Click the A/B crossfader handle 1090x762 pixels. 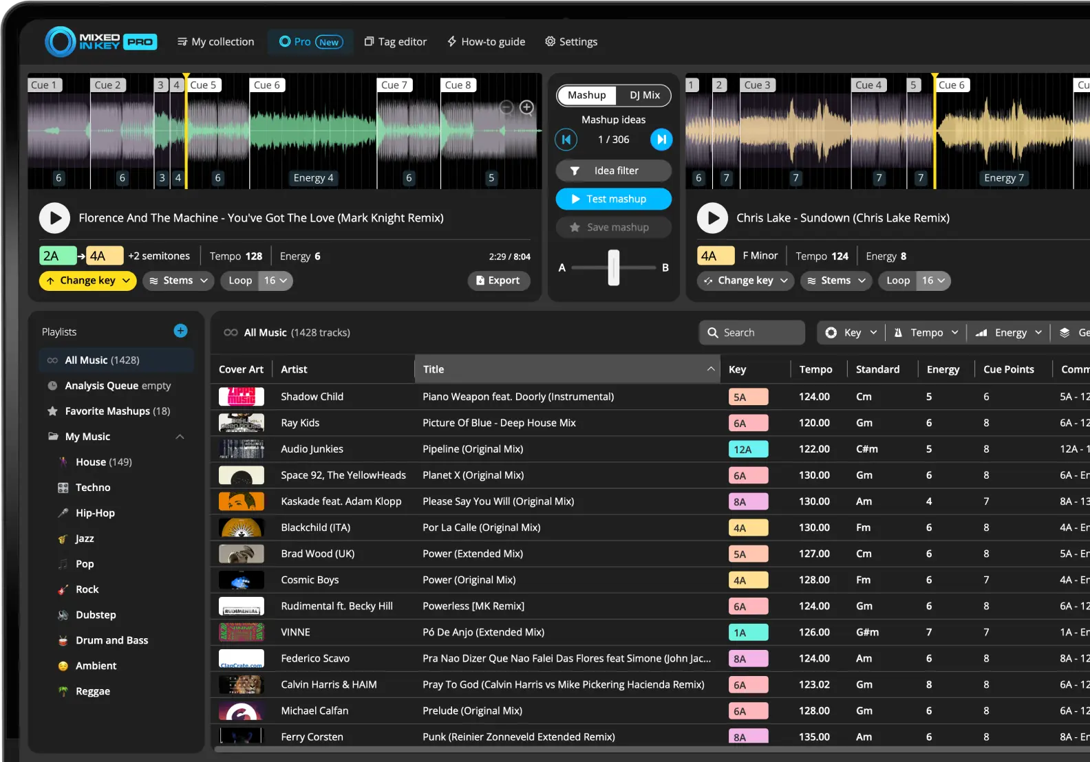613,268
